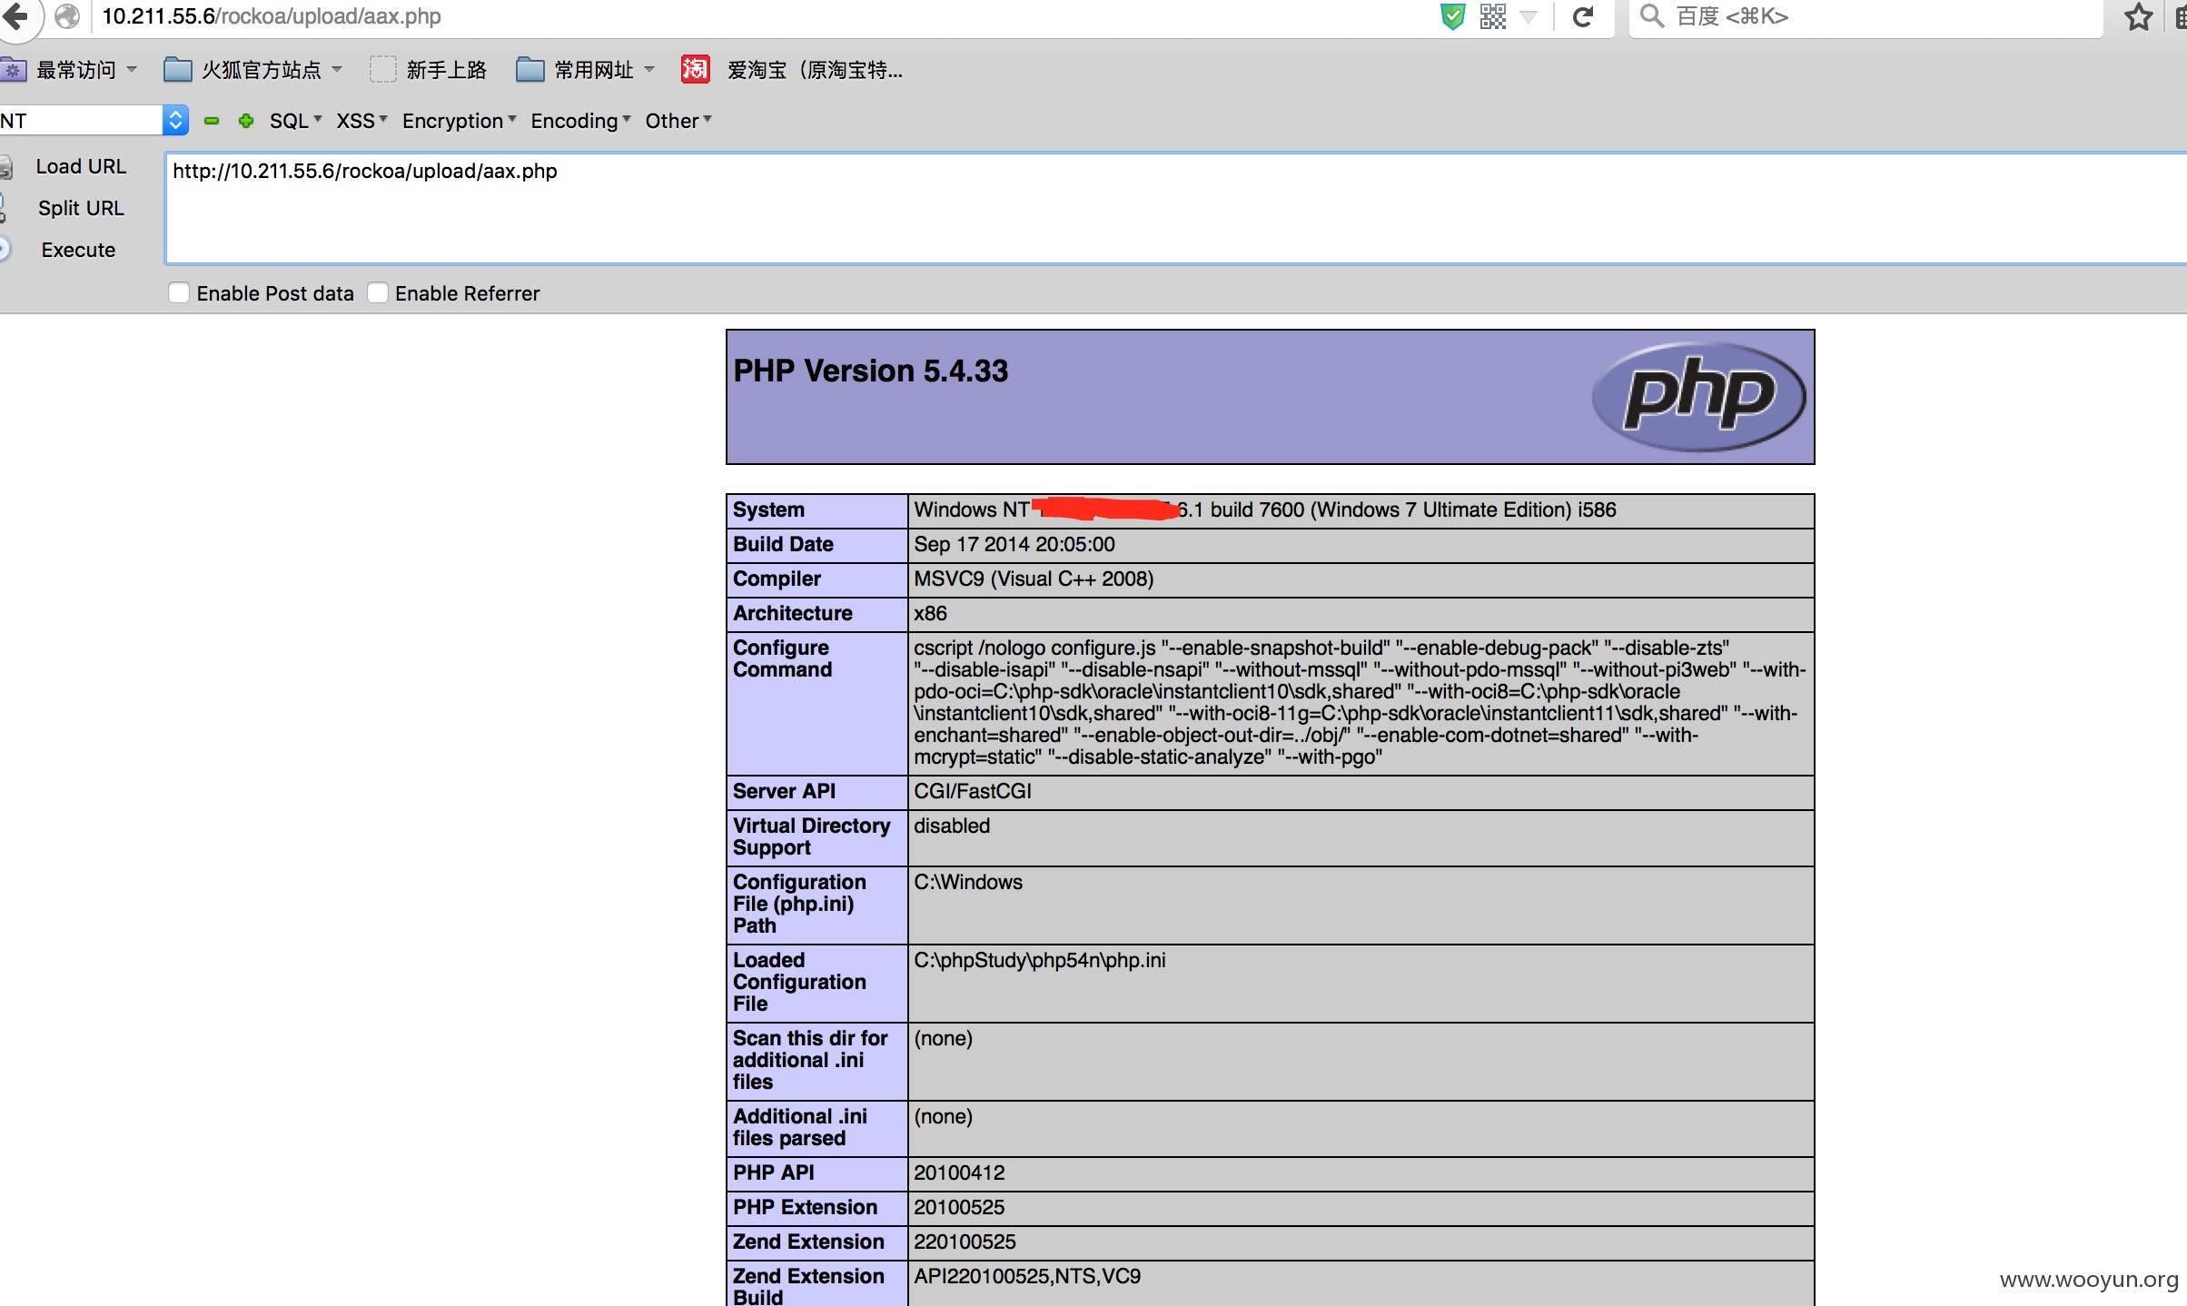This screenshot has width=2187, height=1306.
Task: Click the Configure Command value text
Action: pos(1361,702)
